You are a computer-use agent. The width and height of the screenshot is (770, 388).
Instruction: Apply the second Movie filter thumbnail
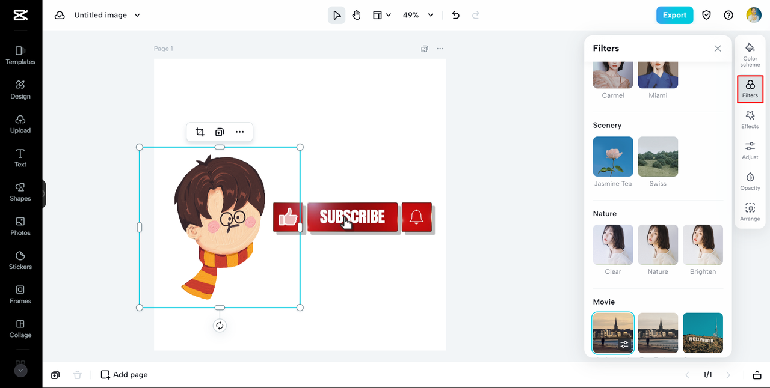[x=658, y=333]
